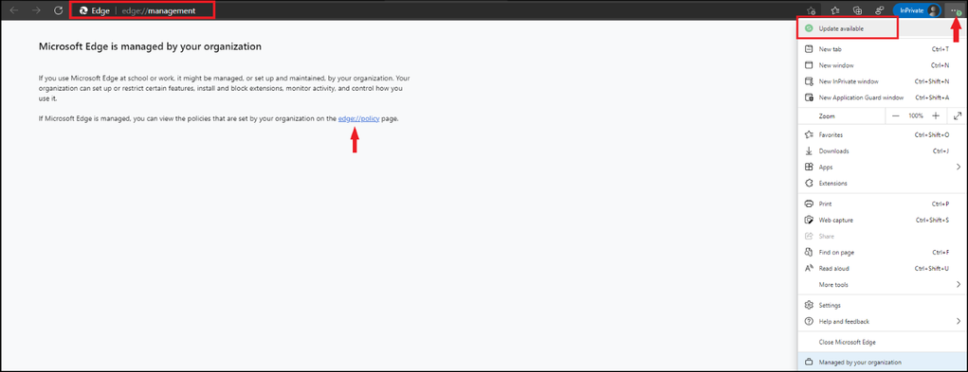Click the Find on page icon
The width and height of the screenshot is (968, 372).
pyautogui.click(x=809, y=253)
